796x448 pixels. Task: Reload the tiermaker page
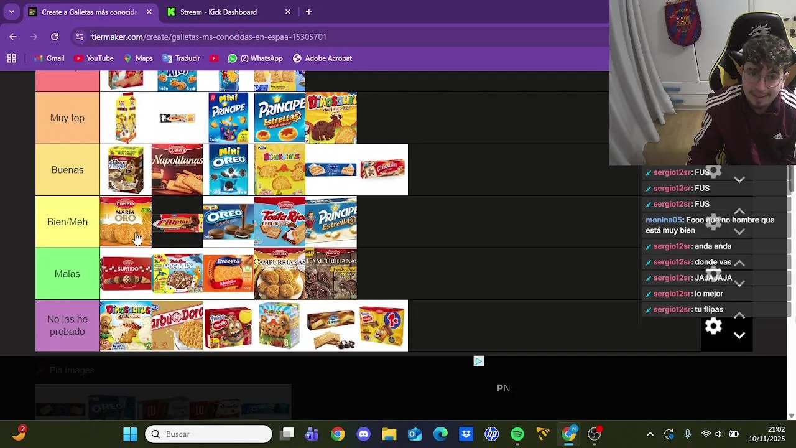coord(55,37)
